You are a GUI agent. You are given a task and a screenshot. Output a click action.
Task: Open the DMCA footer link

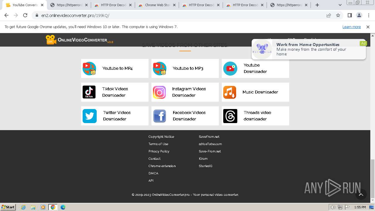(x=153, y=173)
